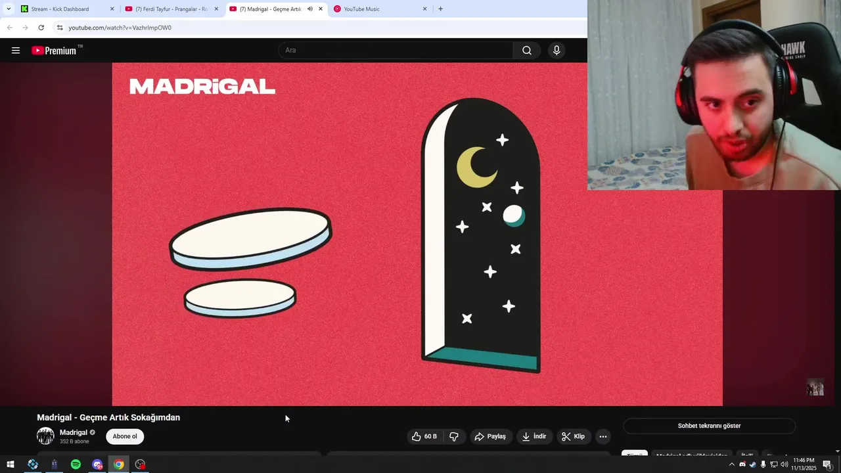Open OBS Studio from the taskbar
This screenshot has width=841, height=473.
(x=140, y=464)
